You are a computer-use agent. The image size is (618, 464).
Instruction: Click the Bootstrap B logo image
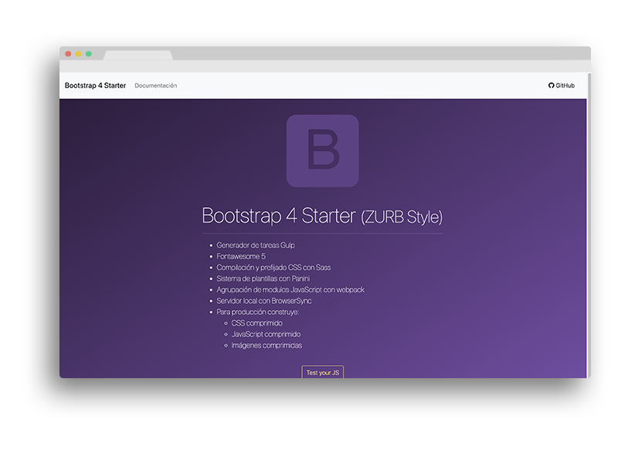(324, 150)
